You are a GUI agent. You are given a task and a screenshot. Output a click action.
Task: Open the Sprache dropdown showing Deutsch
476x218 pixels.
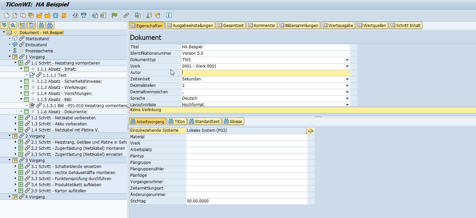click(x=347, y=98)
